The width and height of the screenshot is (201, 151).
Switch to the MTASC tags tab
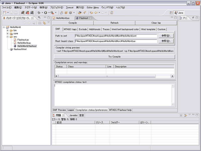pyautogui.click(x=70, y=29)
